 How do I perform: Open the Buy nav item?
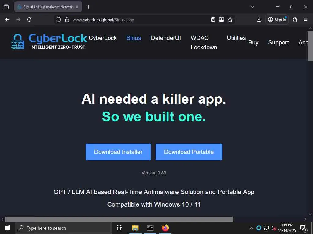[253, 43]
